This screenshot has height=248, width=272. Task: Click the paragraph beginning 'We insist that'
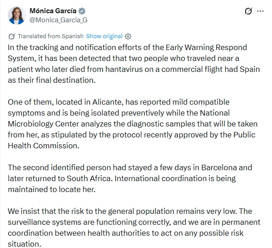[134, 228]
